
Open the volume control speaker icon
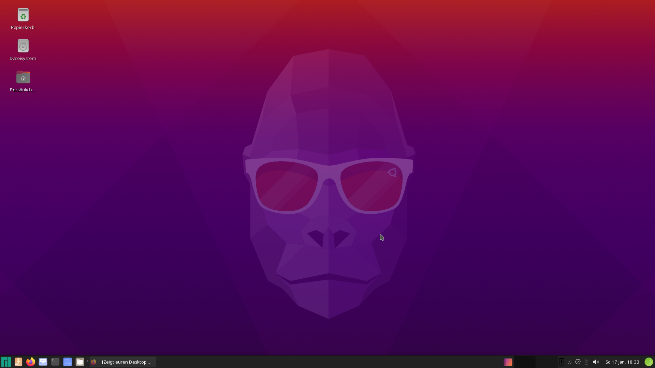click(x=596, y=362)
